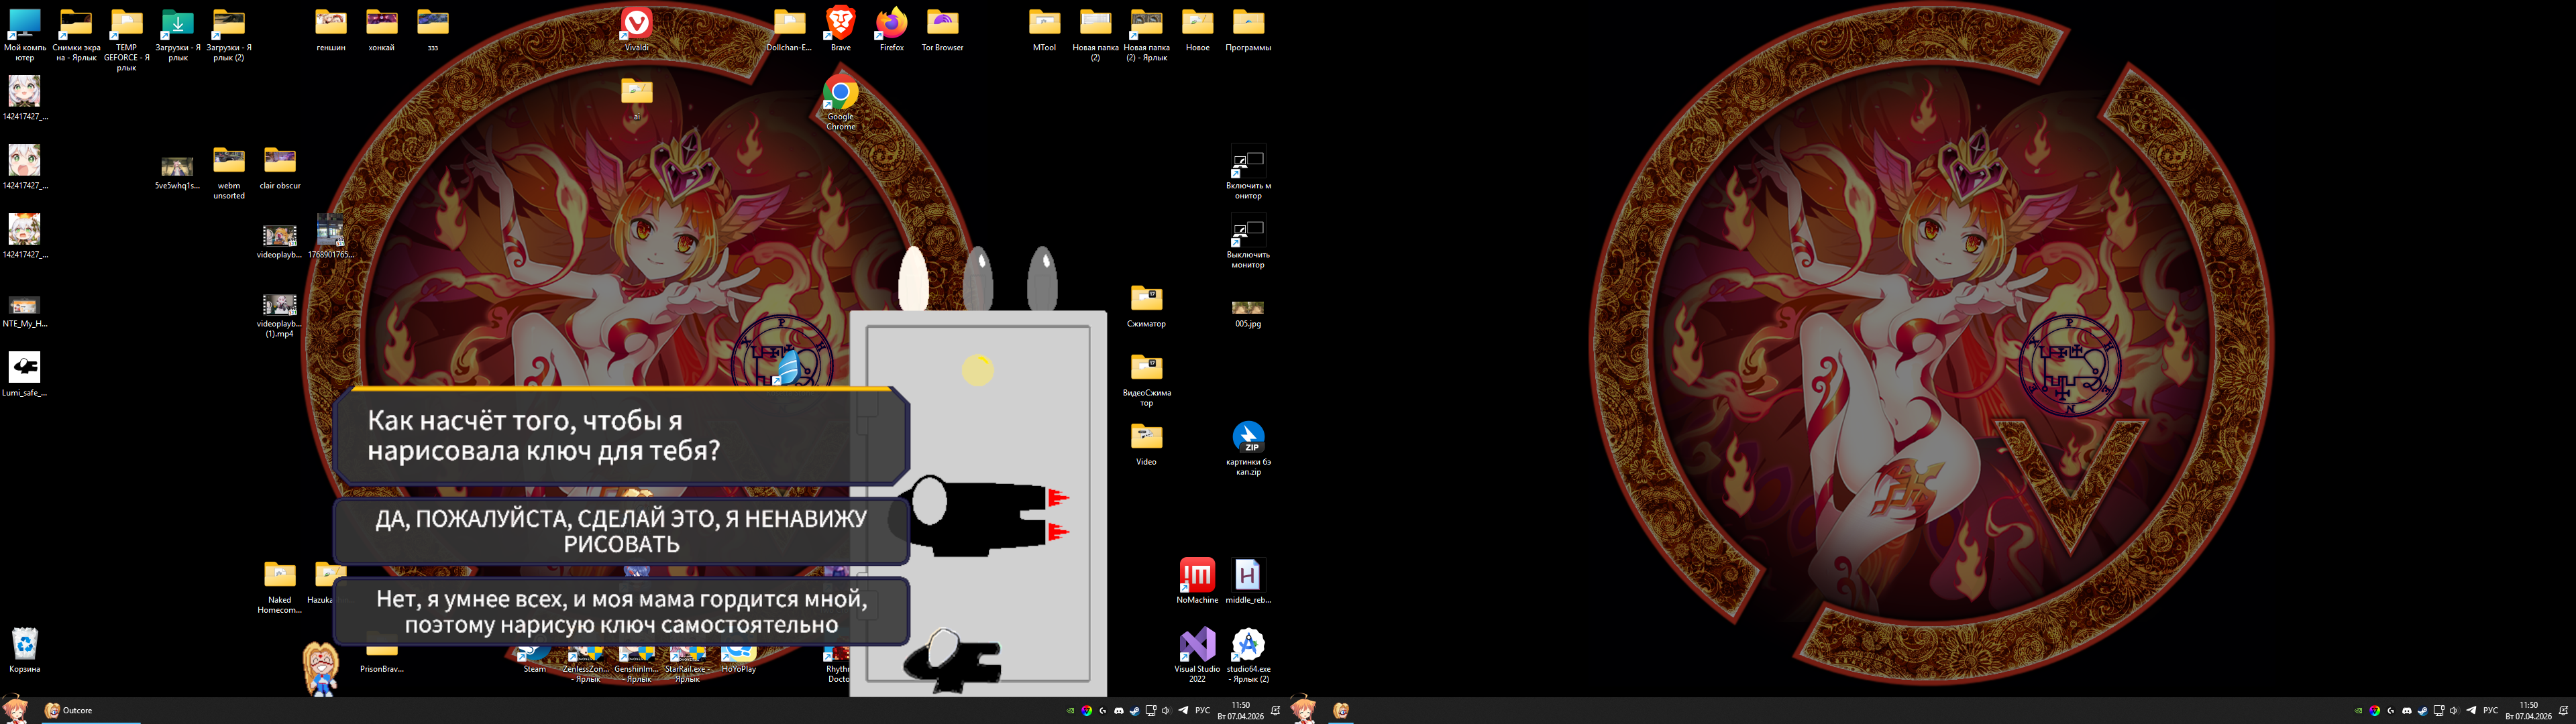Viewport: 2576px width, 724px height.
Task: Open the Корзина recycle bin
Action: [24, 643]
